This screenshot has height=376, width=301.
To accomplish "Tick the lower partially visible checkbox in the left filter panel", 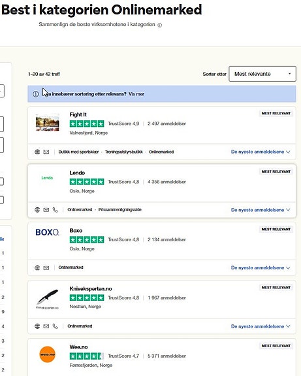I will [1, 199].
